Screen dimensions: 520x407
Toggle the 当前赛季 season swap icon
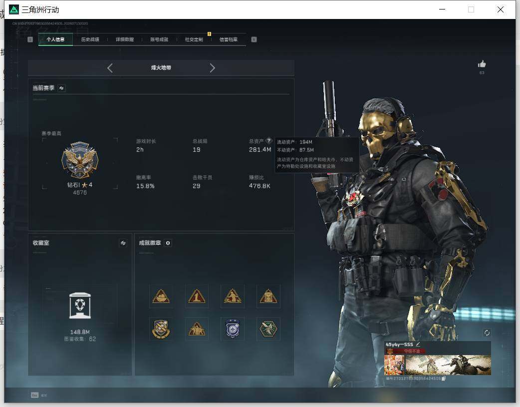tap(61, 88)
